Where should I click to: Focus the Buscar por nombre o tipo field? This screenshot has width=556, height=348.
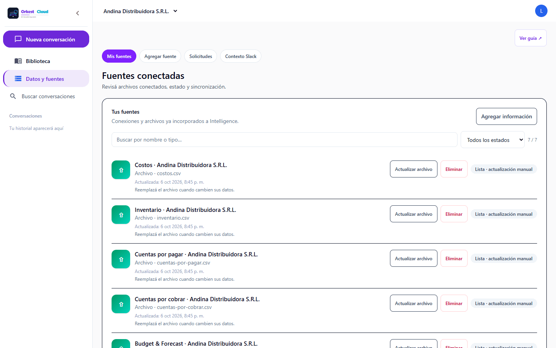pos(285,140)
